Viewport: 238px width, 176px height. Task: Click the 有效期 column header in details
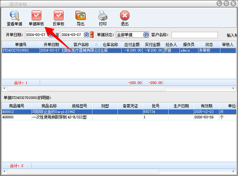(x=206, y=106)
